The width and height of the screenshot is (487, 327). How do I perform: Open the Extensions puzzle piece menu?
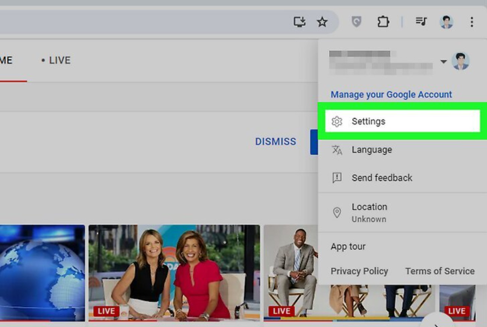point(383,22)
